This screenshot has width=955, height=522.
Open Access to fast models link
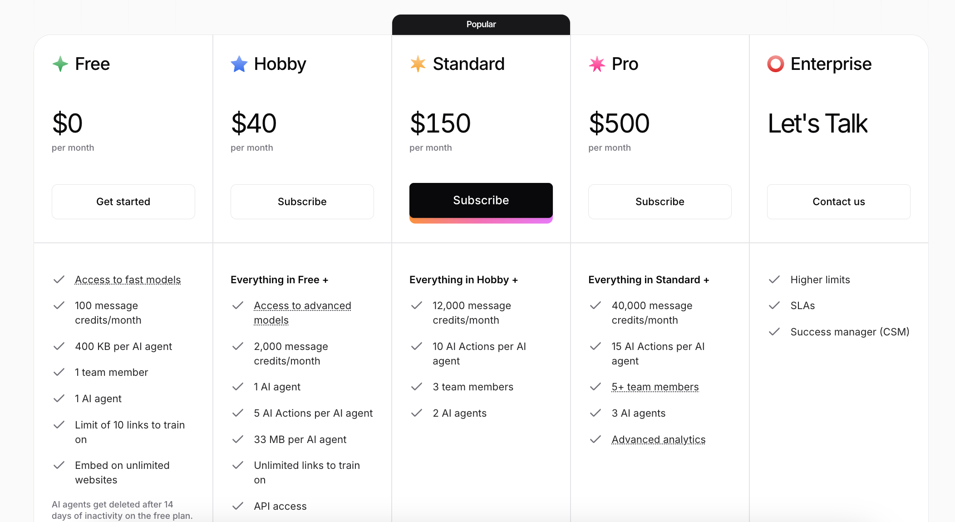click(128, 280)
